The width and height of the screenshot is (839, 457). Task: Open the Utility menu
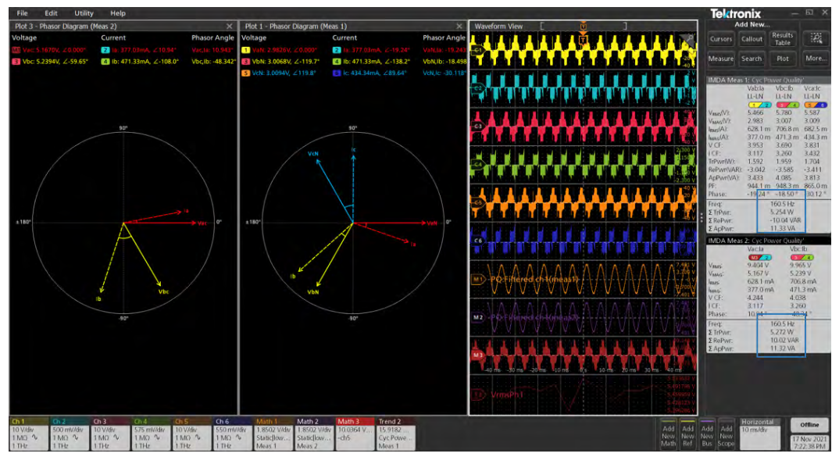click(x=84, y=13)
